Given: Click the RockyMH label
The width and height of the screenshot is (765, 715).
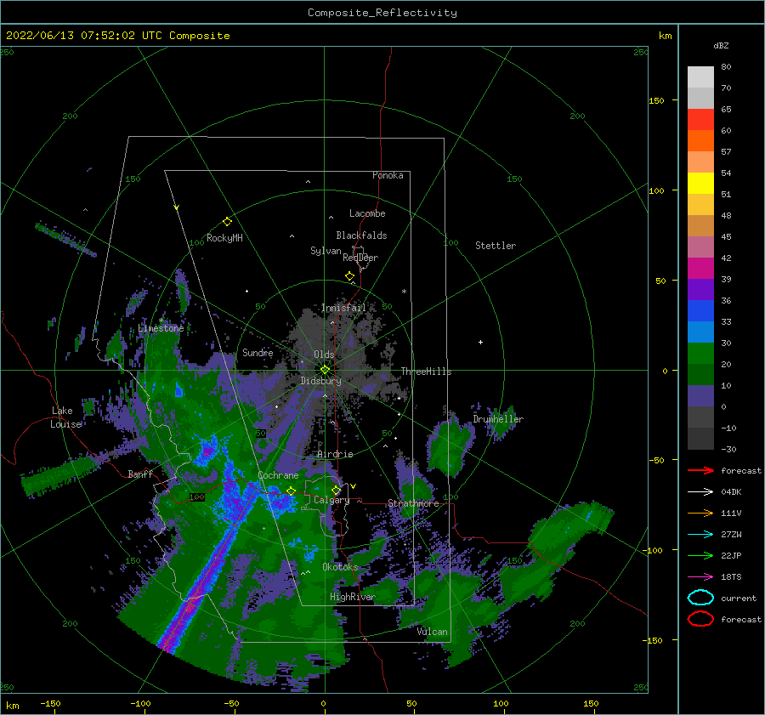Looking at the screenshot, I should [224, 238].
